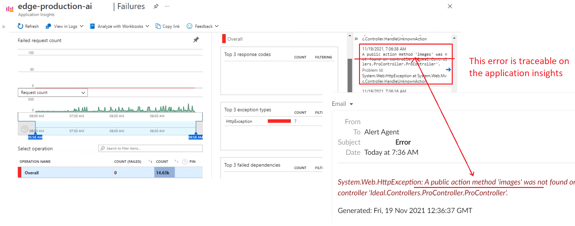The image size is (575, 226).
Task: Click the left panel scrollbar thumb
Action: (x=350, y=75)
